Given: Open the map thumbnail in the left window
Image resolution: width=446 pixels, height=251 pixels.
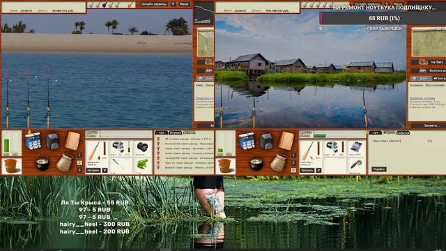Looking at the screenshot, I should (x=206, y=43).
